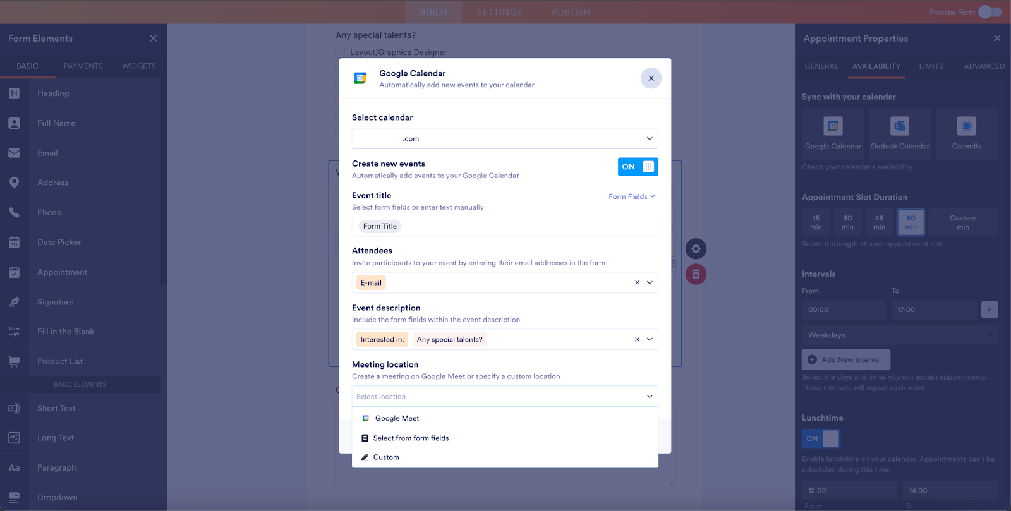Choose Google Meet as meeting location
The height and width of the screenshot is (511, 1011).
click(505, 418)
